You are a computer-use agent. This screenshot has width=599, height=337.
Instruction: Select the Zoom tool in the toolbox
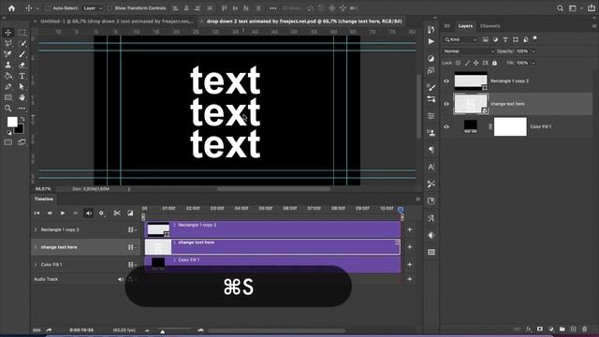tap(8, 109)
